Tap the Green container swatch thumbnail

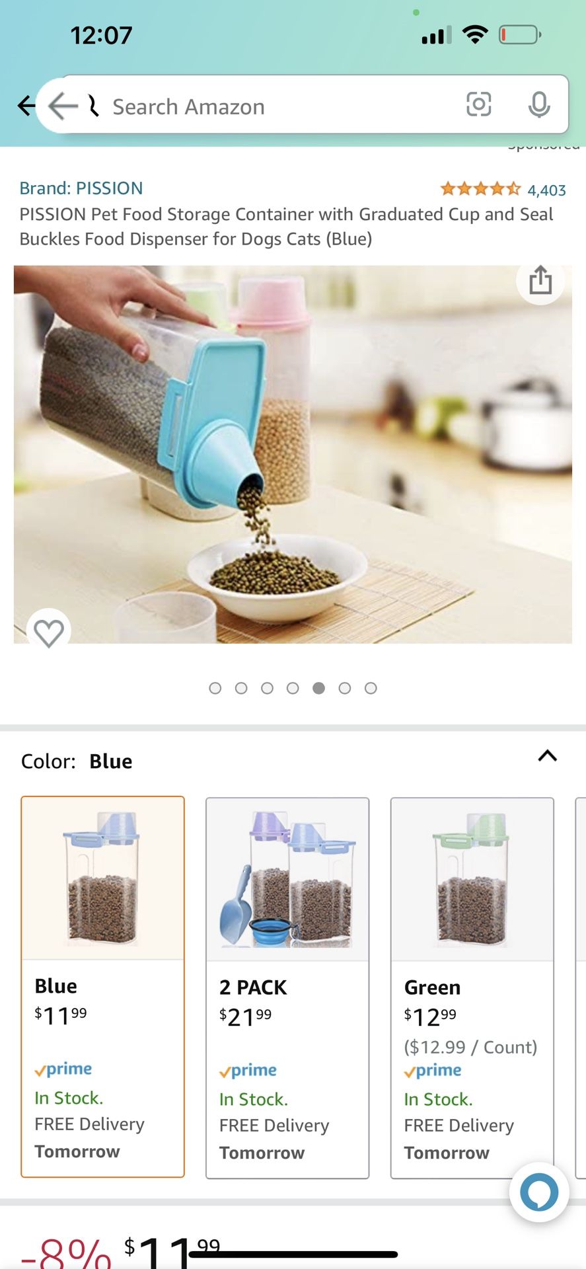pyautogui.click(x=472, y=879)
